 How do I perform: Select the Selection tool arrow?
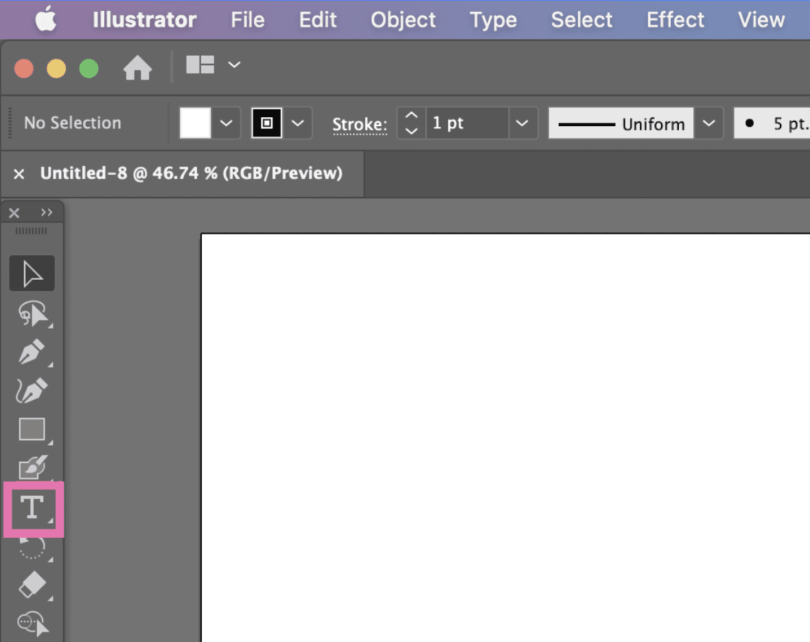32,273
